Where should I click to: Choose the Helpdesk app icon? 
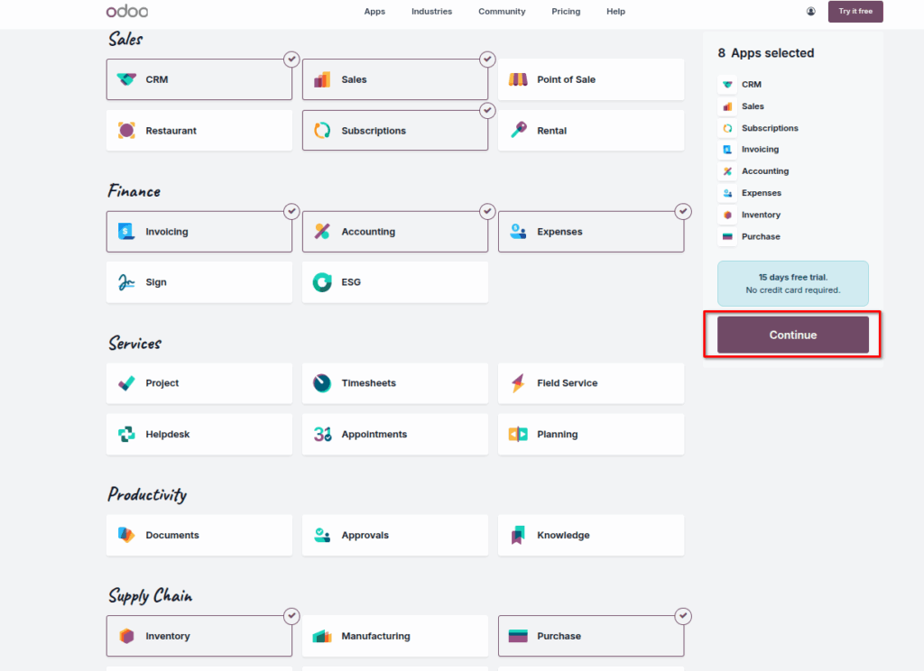[126, 434]
